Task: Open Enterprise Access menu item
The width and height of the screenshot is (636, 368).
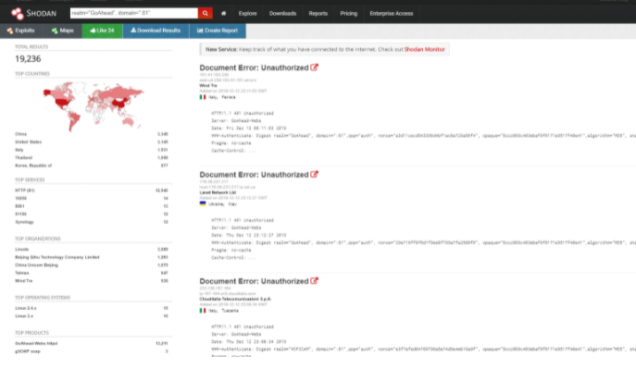Action: [392, 13]
